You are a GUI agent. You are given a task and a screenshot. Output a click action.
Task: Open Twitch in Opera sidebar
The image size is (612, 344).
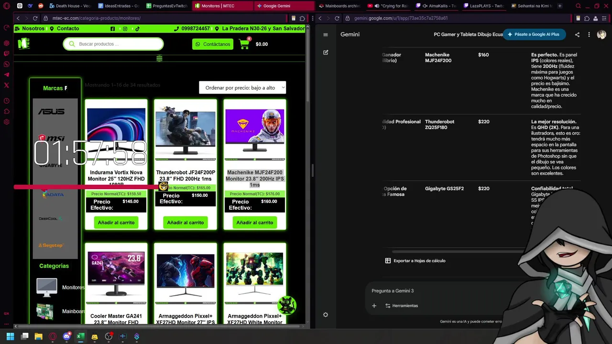click(x=6, y=54)
